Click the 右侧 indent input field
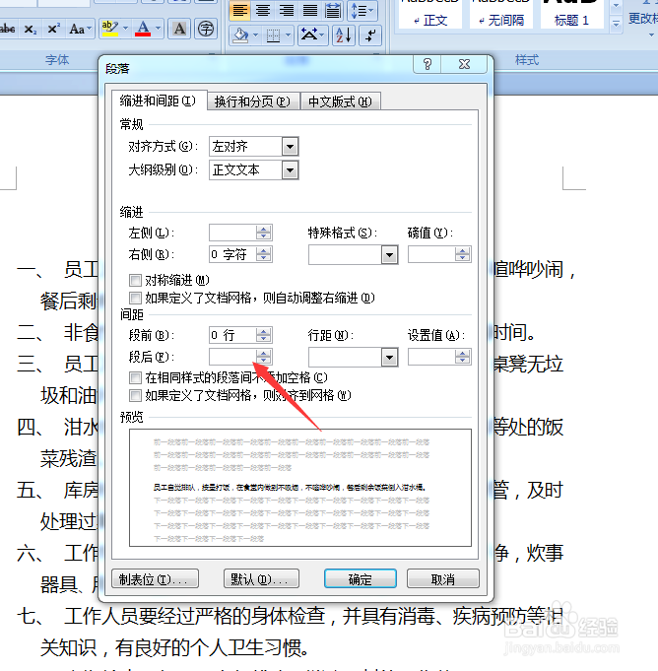 232,254
